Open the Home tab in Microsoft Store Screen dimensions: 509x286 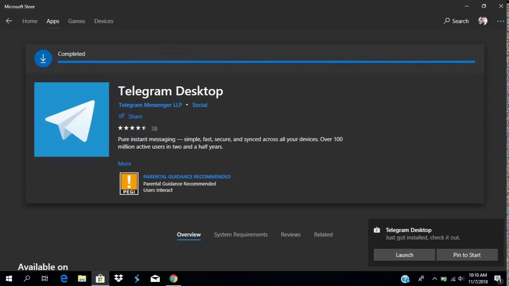pos(30,21)
